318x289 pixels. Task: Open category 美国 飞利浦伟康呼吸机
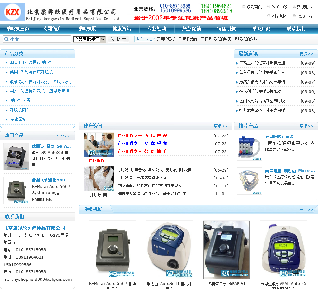31,72
